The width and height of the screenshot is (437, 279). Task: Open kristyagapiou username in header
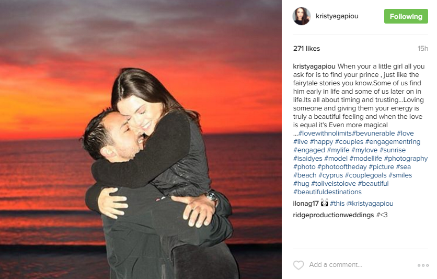[337, 16]
